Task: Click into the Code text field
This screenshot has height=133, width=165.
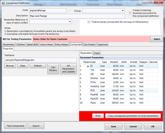Action: (x=48, y=10)
